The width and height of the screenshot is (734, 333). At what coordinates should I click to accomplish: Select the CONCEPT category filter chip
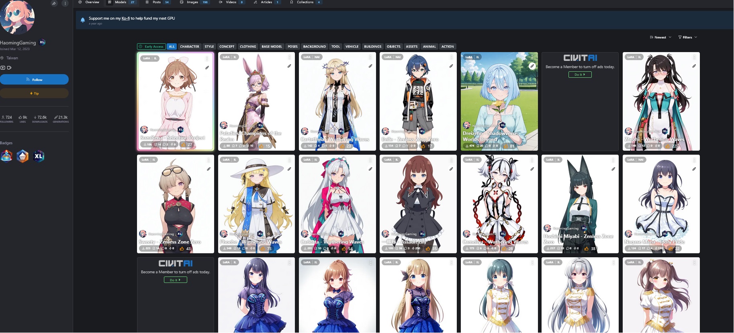227,46
